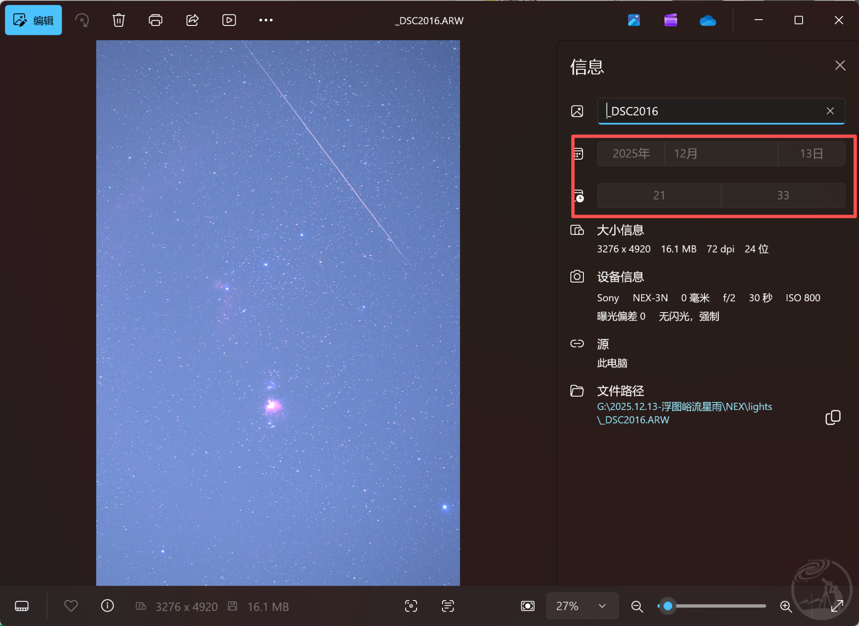Close the 信息 info panel
Screen dimensions: 859x626
(x=840, y=66)
